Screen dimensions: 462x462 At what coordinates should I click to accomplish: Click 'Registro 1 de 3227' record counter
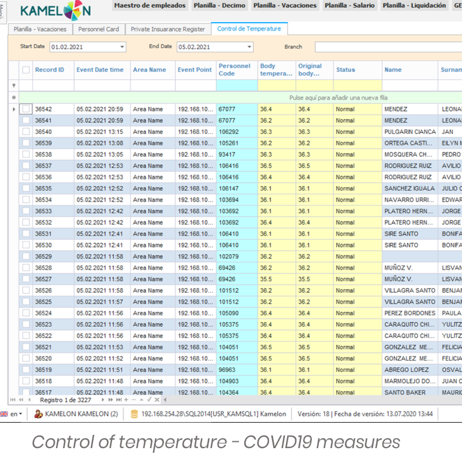65,400
